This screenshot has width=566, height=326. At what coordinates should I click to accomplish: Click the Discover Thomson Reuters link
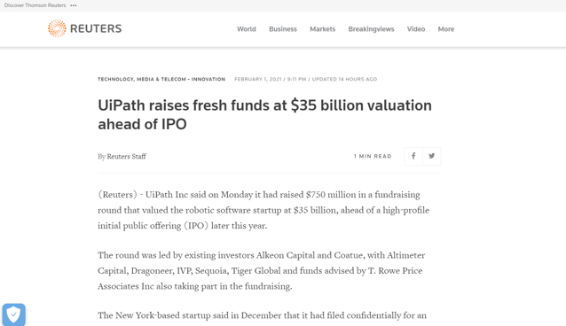[x=35, y=5]
